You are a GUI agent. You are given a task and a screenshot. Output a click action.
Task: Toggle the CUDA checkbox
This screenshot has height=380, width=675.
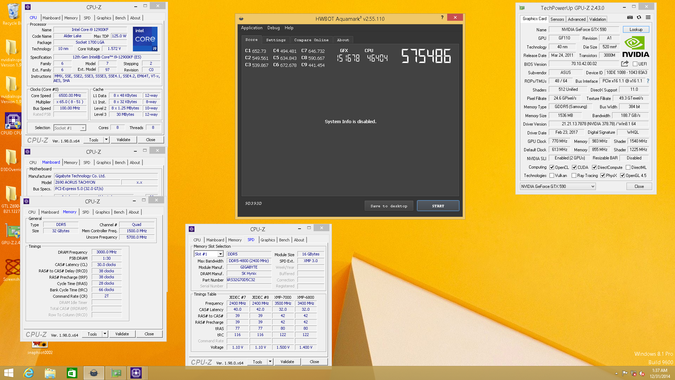pyautogui.click(x=574, y=167)
